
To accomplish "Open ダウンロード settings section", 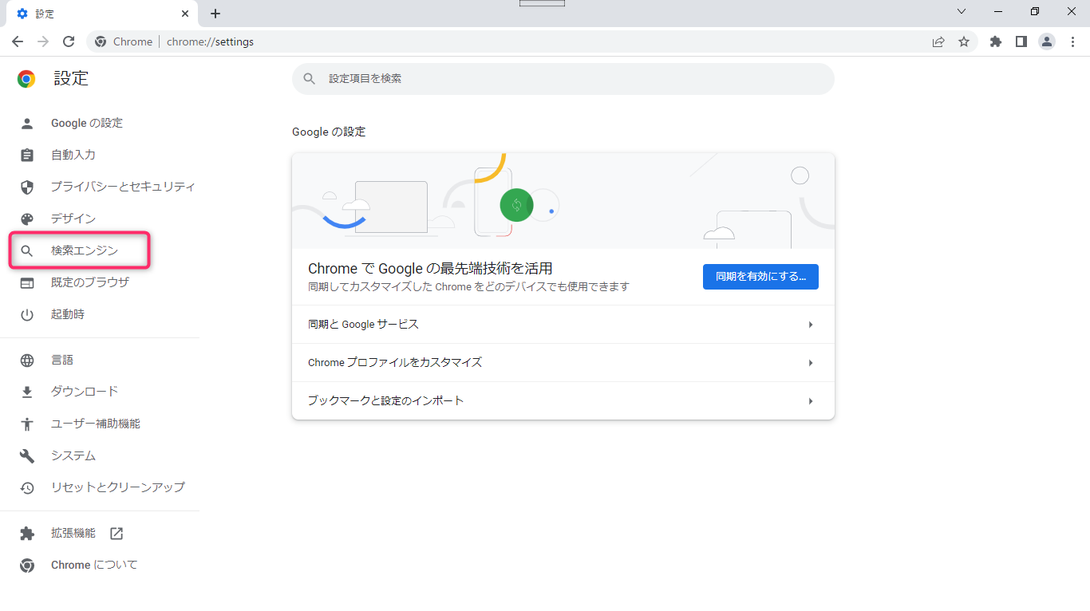I will [x=84, y=392].
